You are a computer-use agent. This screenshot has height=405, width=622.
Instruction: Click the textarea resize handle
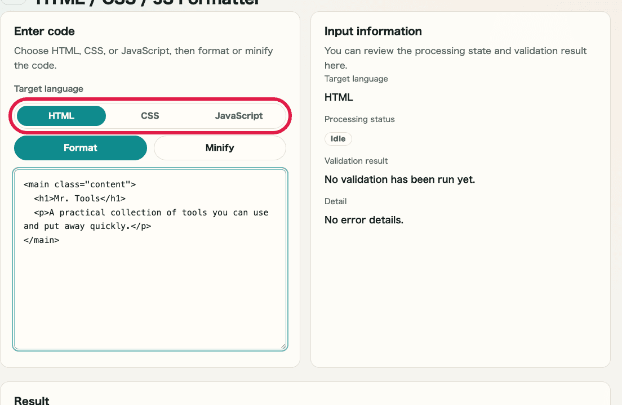[x=283, y=345]
